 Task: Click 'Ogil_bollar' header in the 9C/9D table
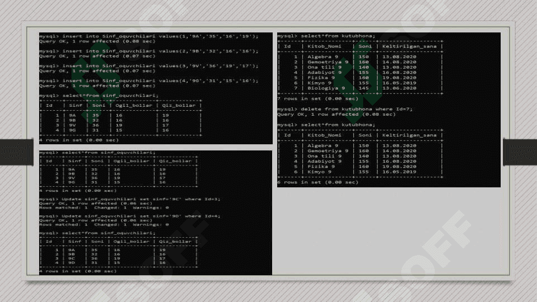131,242
